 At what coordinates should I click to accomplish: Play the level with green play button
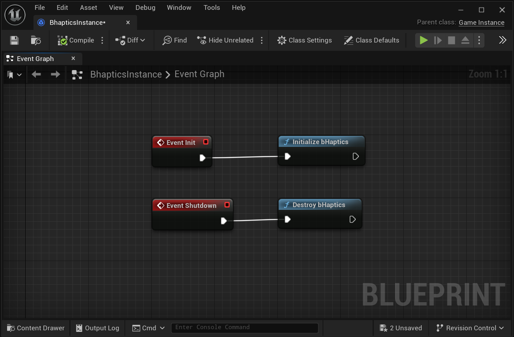coord(424,40)
